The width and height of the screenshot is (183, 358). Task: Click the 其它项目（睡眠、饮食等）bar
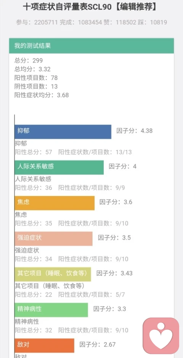tap(53, 274)
